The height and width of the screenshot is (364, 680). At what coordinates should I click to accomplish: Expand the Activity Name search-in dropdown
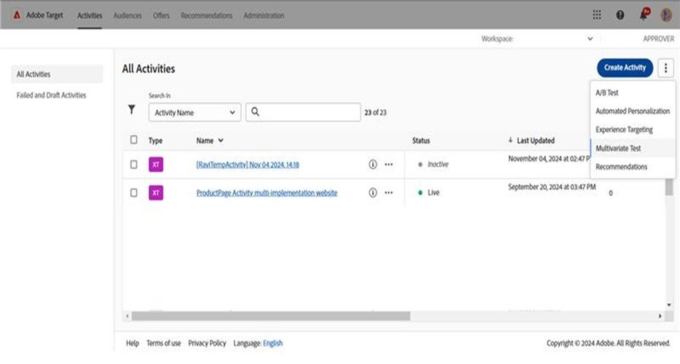(194, 113)
